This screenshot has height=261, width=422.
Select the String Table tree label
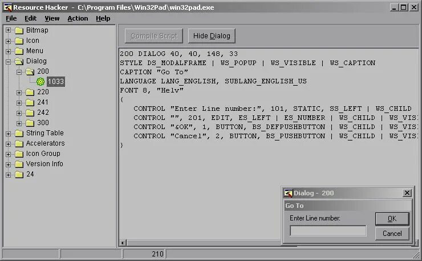tap(45, 133)
